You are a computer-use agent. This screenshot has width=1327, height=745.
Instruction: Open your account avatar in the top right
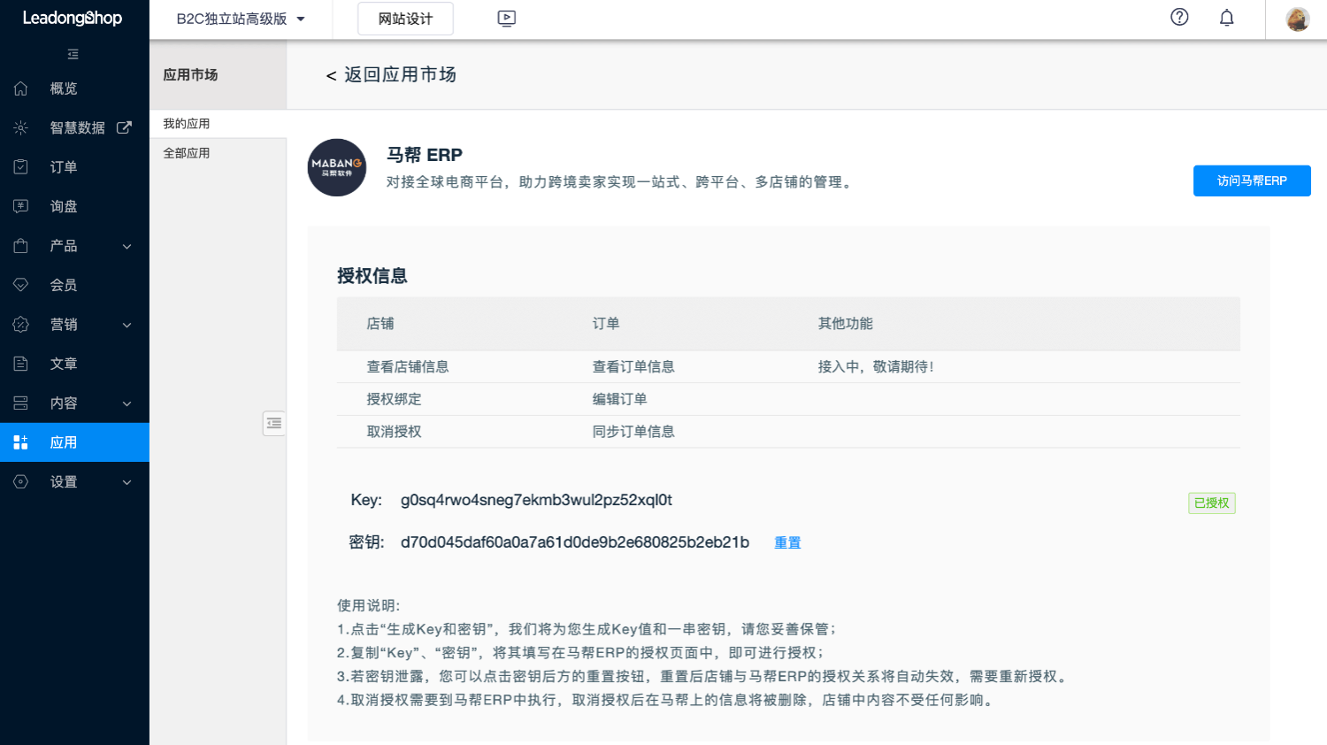[1297, 19]
